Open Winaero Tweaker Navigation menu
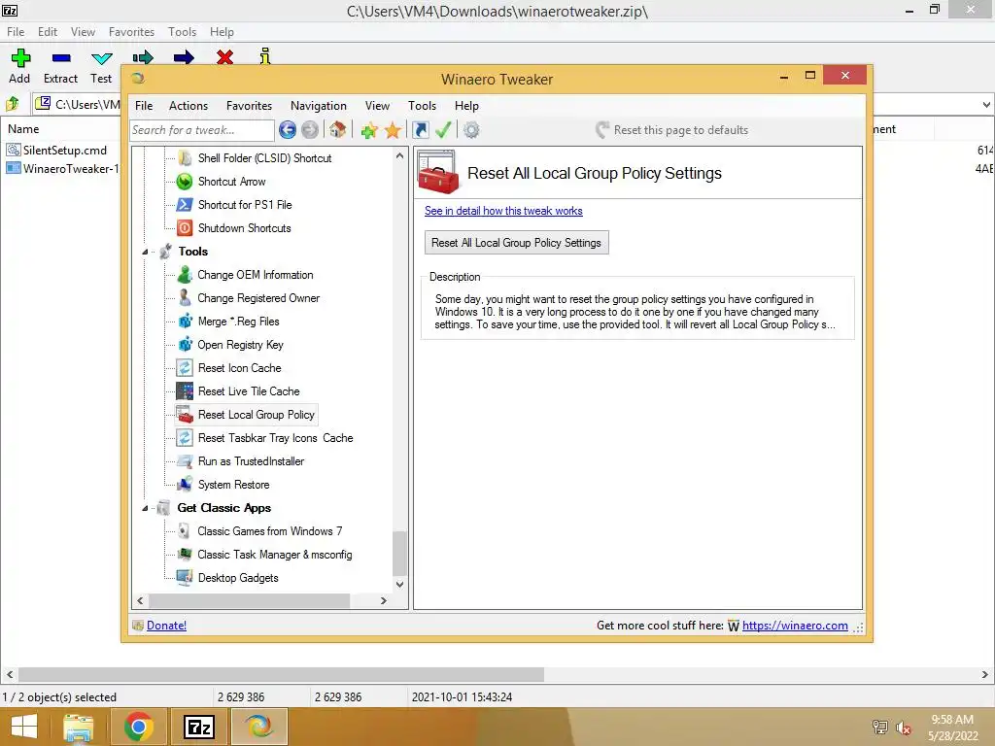 pos(319,106)
